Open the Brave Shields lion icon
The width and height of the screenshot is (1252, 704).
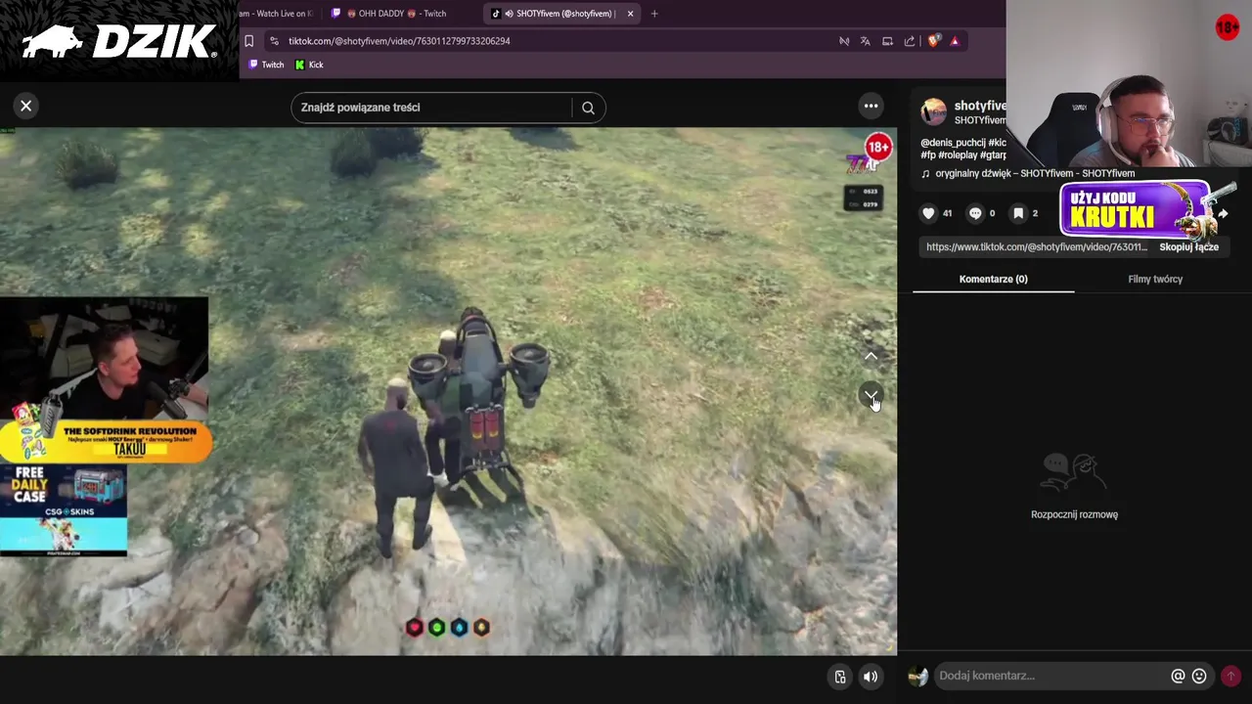pyautogui.click(x=933, y=41)
